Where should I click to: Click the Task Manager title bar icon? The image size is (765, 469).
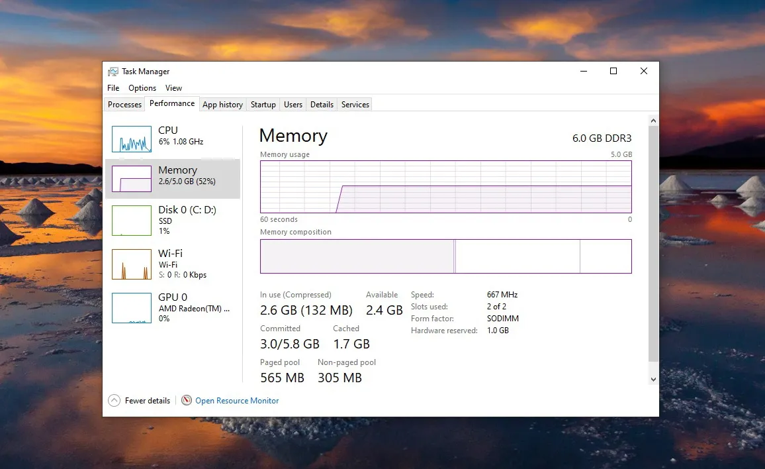[x=113, y=72]
